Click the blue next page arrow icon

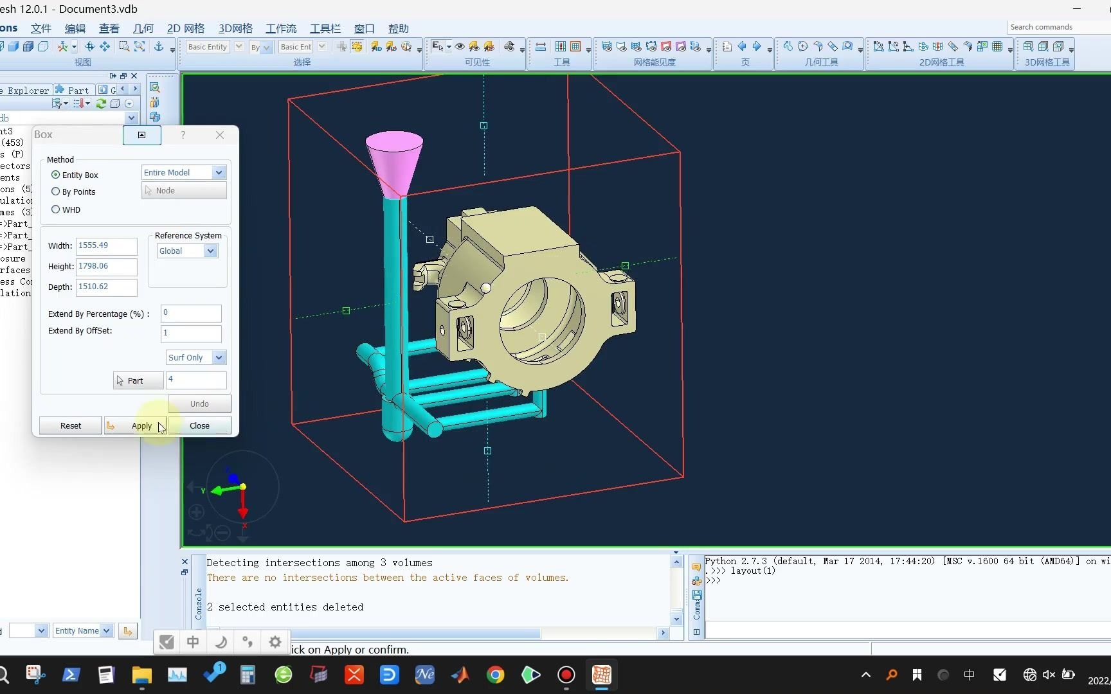tap(757, 47)
